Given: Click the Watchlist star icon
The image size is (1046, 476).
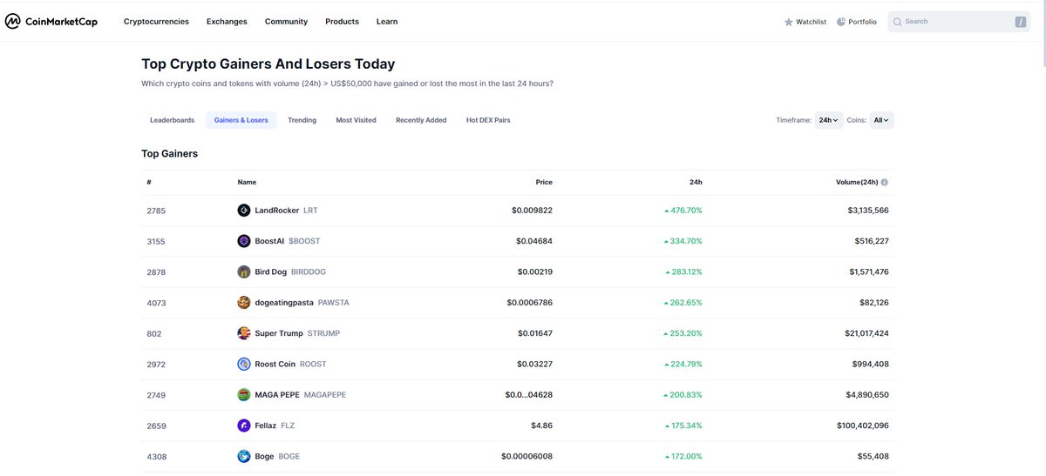Looking at the screenshot, I should [788, 22].
